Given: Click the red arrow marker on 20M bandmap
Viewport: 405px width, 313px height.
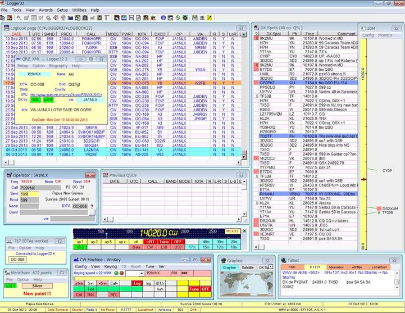Looking at the screenshot, I should click(363, 179).
